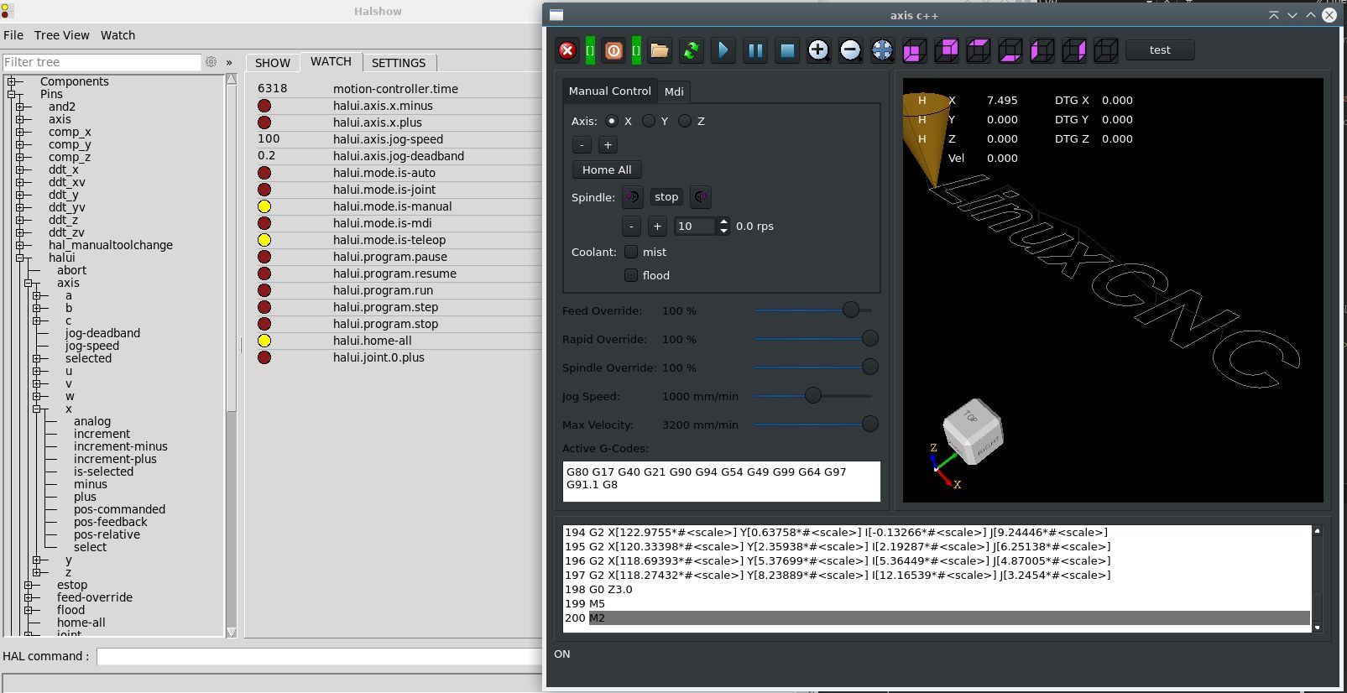The image size is (1347, 693).
Task: Expand the estop tree node
Action: 29,585
